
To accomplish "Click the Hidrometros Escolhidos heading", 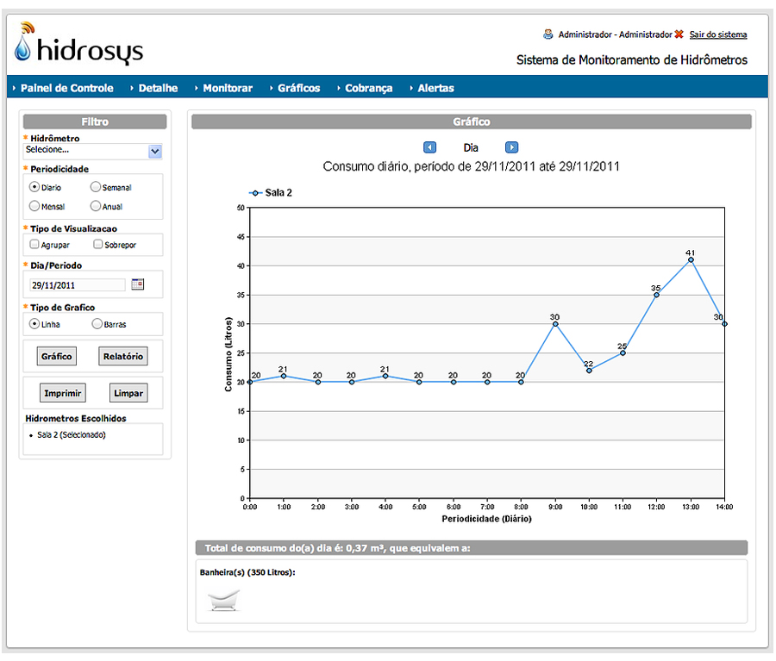I will [76, 419].
